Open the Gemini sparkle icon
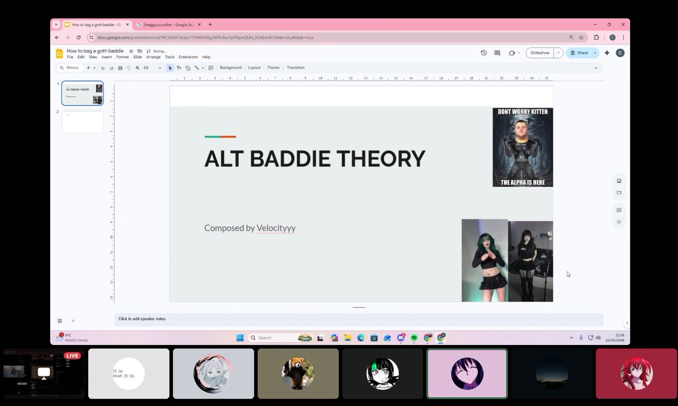This screenshot has height=406, width=678. 607,53
